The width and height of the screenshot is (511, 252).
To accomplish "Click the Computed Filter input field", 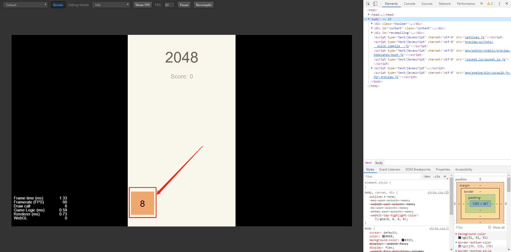I will (471, 227).
